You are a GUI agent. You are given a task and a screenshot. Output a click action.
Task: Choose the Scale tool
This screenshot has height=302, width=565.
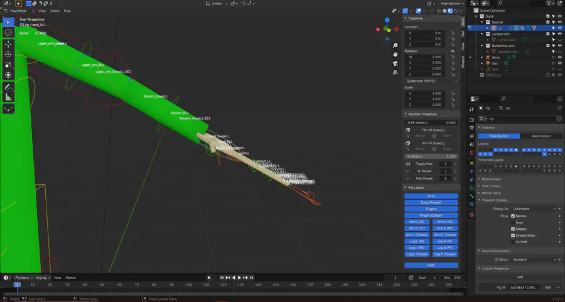coord(8,65)
